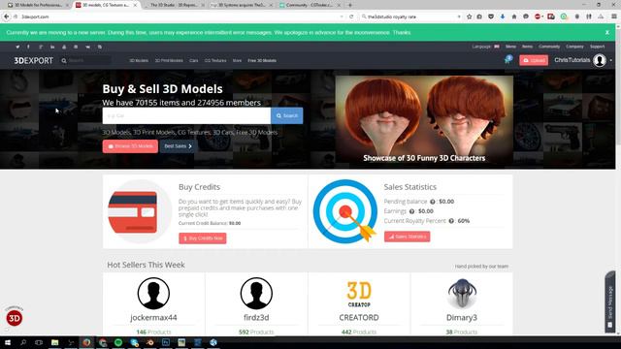Dismiss the green server notice with X
The width and height of the screenshot is (621, 349).
[607, 32]
